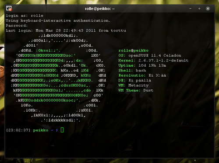219x163 pixels.
Task: Click the ASCII logo top line '.;ldkOOOOOOkdl;.'
Action: [x=58, y=36]
